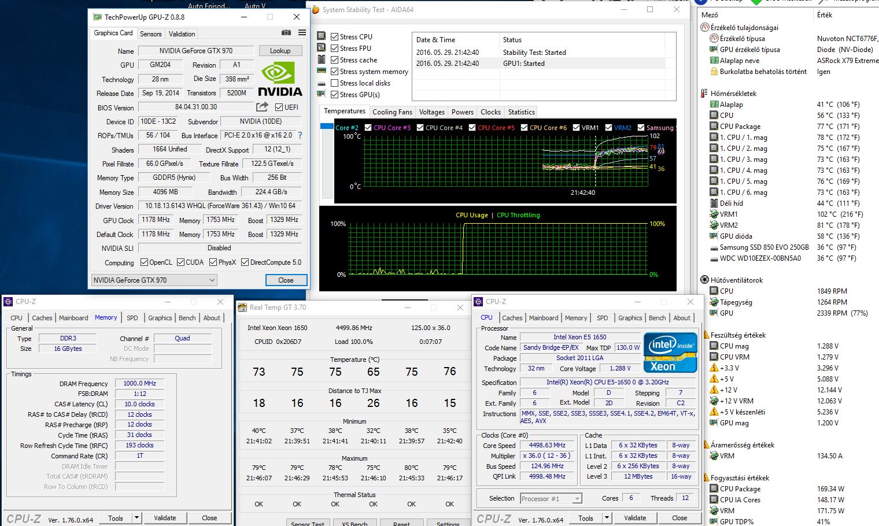
Task: Click the Clocks tab in AIDA64
Action: 490,112
